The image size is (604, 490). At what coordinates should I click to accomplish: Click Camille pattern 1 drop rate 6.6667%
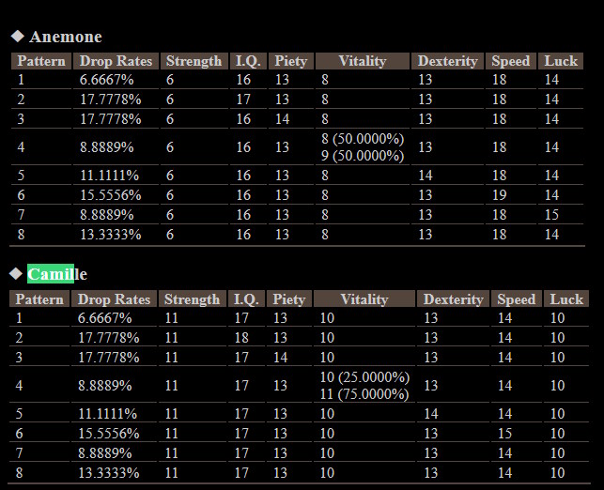click(105, 318)
